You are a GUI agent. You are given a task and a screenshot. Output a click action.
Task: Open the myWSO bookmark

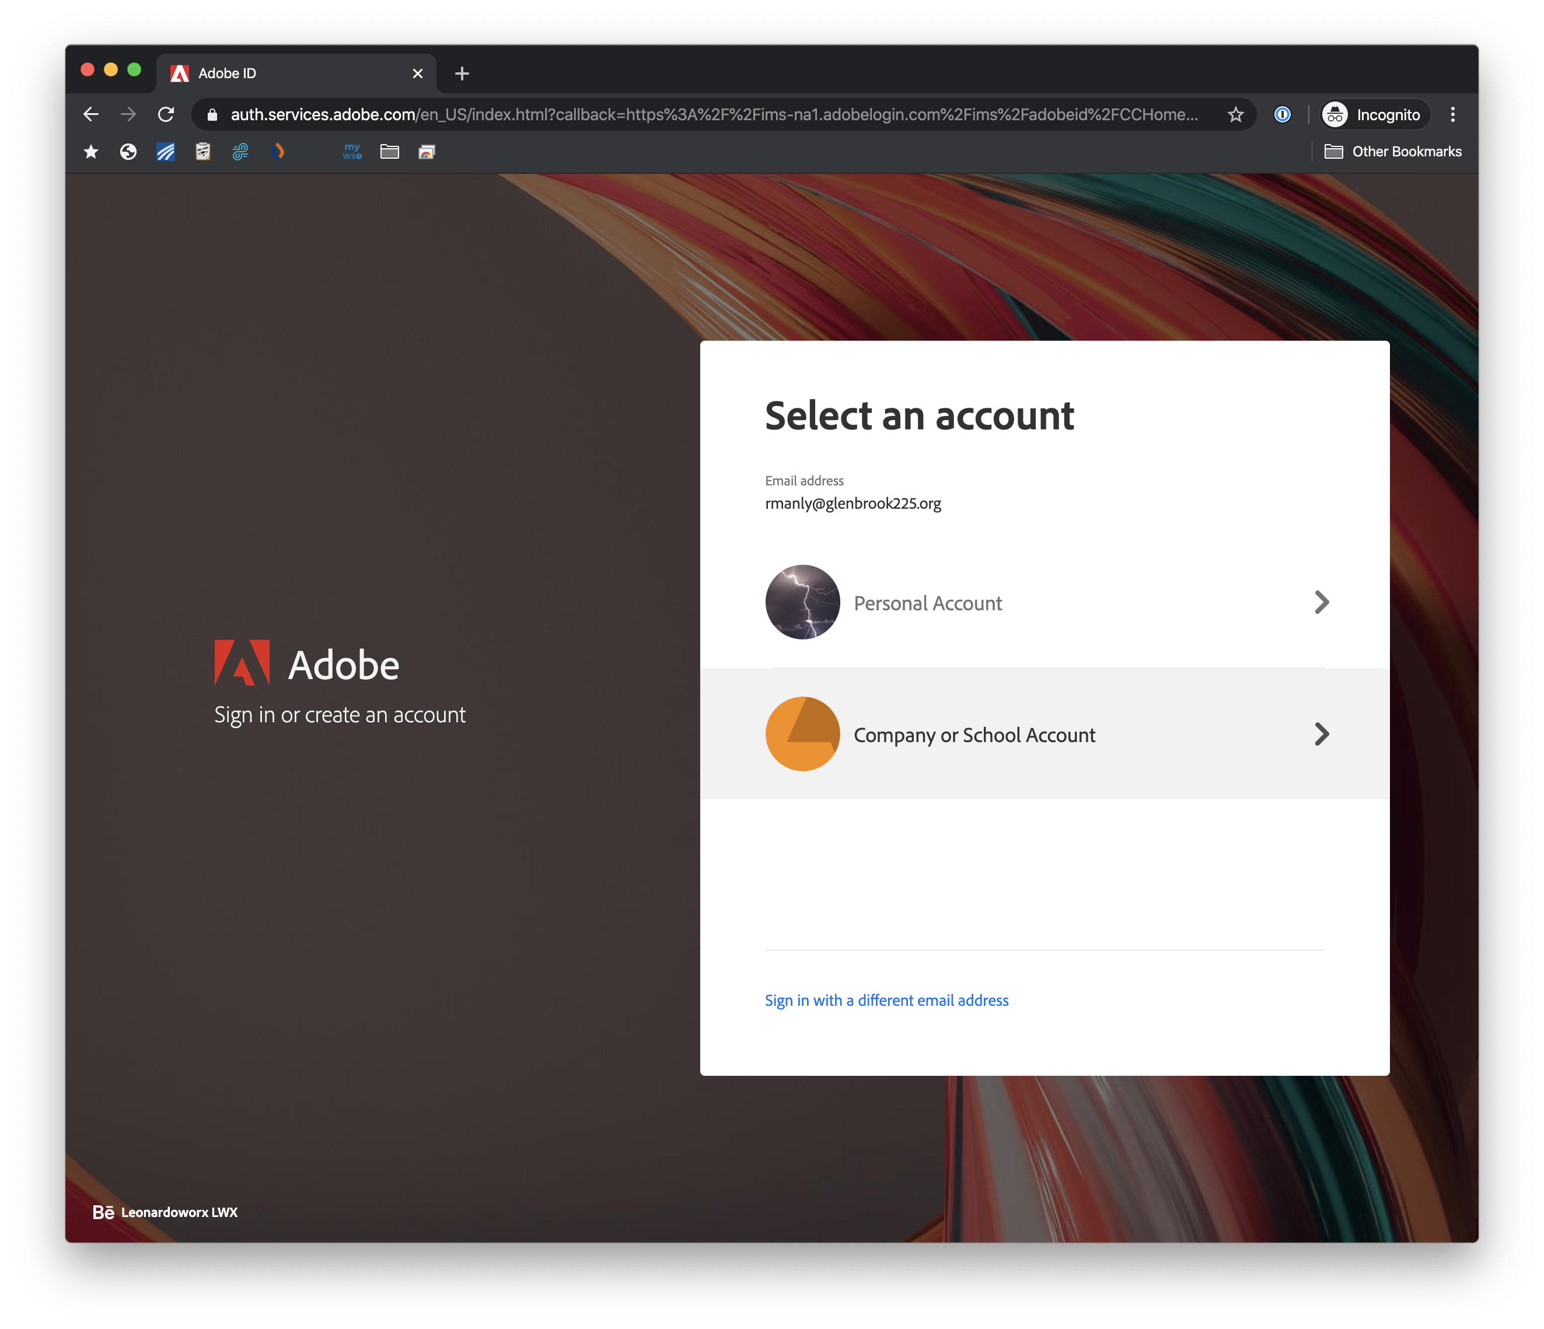click(352, 152)
